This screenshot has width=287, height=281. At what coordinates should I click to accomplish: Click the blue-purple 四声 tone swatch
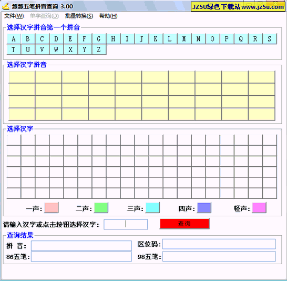click(204, 208)
